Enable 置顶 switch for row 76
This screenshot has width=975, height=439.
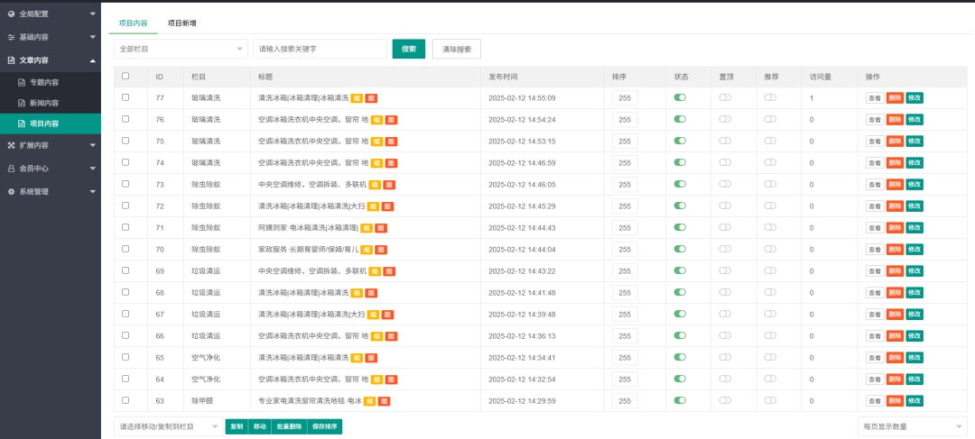pos(725,119)
